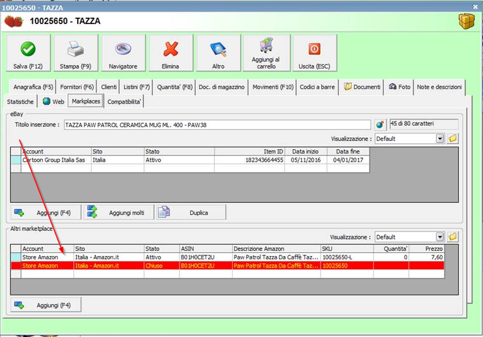Click the Aggiungi molti button
Image resolution: width=483 pixels, height=337 pixels.
point(119,212)
